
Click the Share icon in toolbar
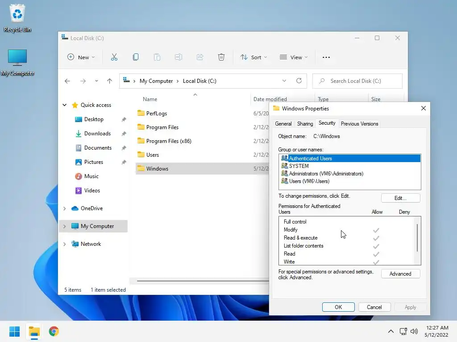200,57
